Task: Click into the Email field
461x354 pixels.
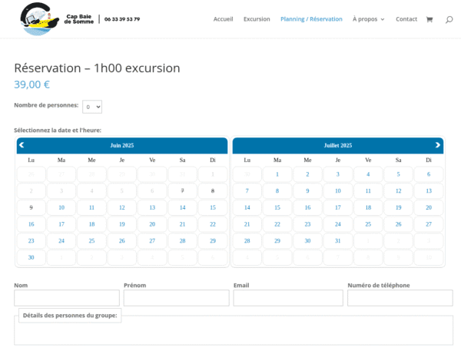Action: point(288,298)
